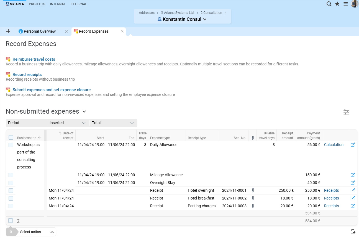Check the Parking charges row checkbox
This screenshot has width=359, height=238.
click(x=11, y=206)
